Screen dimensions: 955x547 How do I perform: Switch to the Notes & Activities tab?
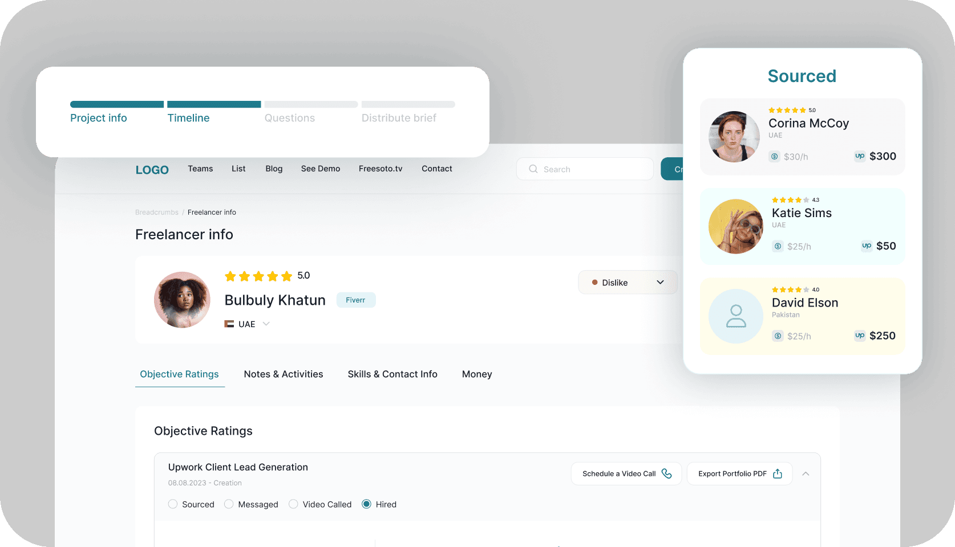284,374
